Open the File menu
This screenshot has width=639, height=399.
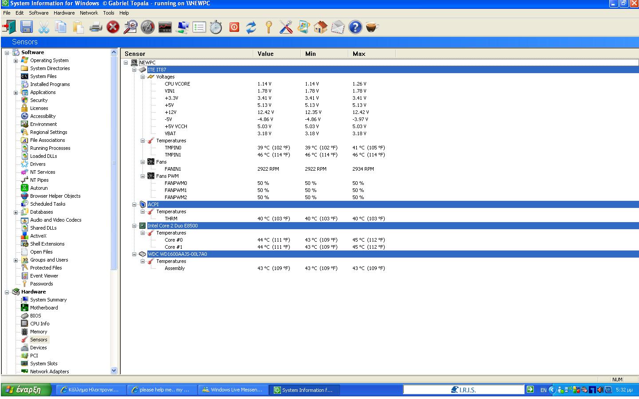point(7,13)
